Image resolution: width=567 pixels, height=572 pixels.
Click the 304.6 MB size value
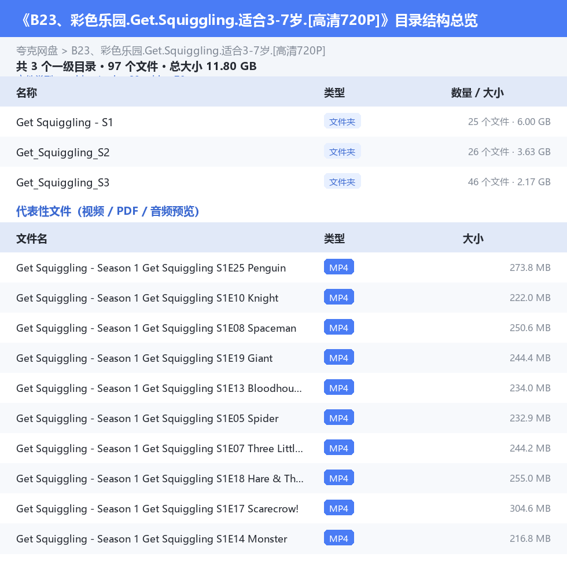point(530,508)
